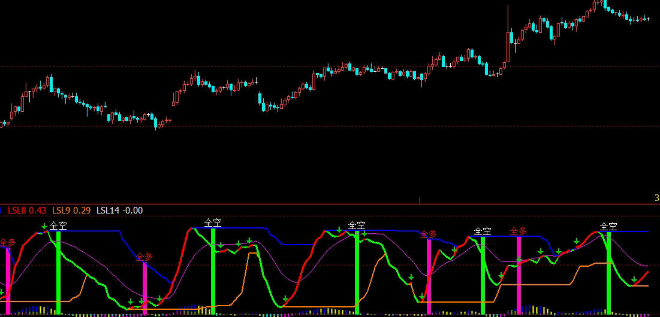
Task: Click the rightmost red 全多 signal label
Action: tap(518, 231)
